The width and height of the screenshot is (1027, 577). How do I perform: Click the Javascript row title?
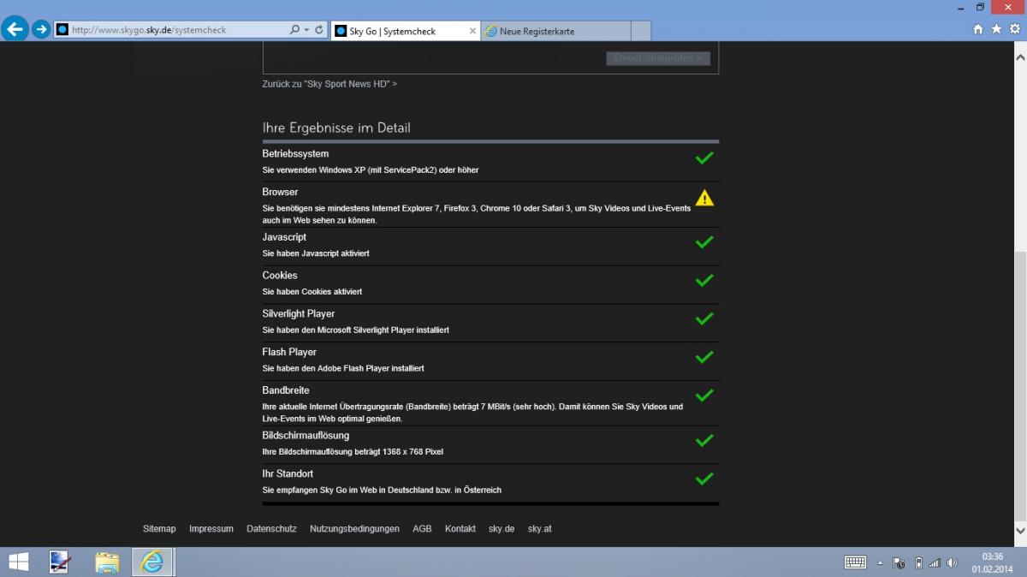(x=284, y=237)
